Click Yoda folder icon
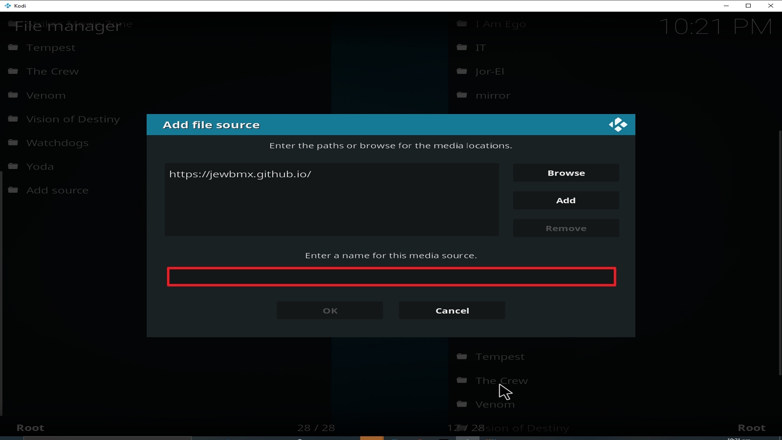Image resolution: width=782 pixels, height=440 pixels. tap(13, 166)
